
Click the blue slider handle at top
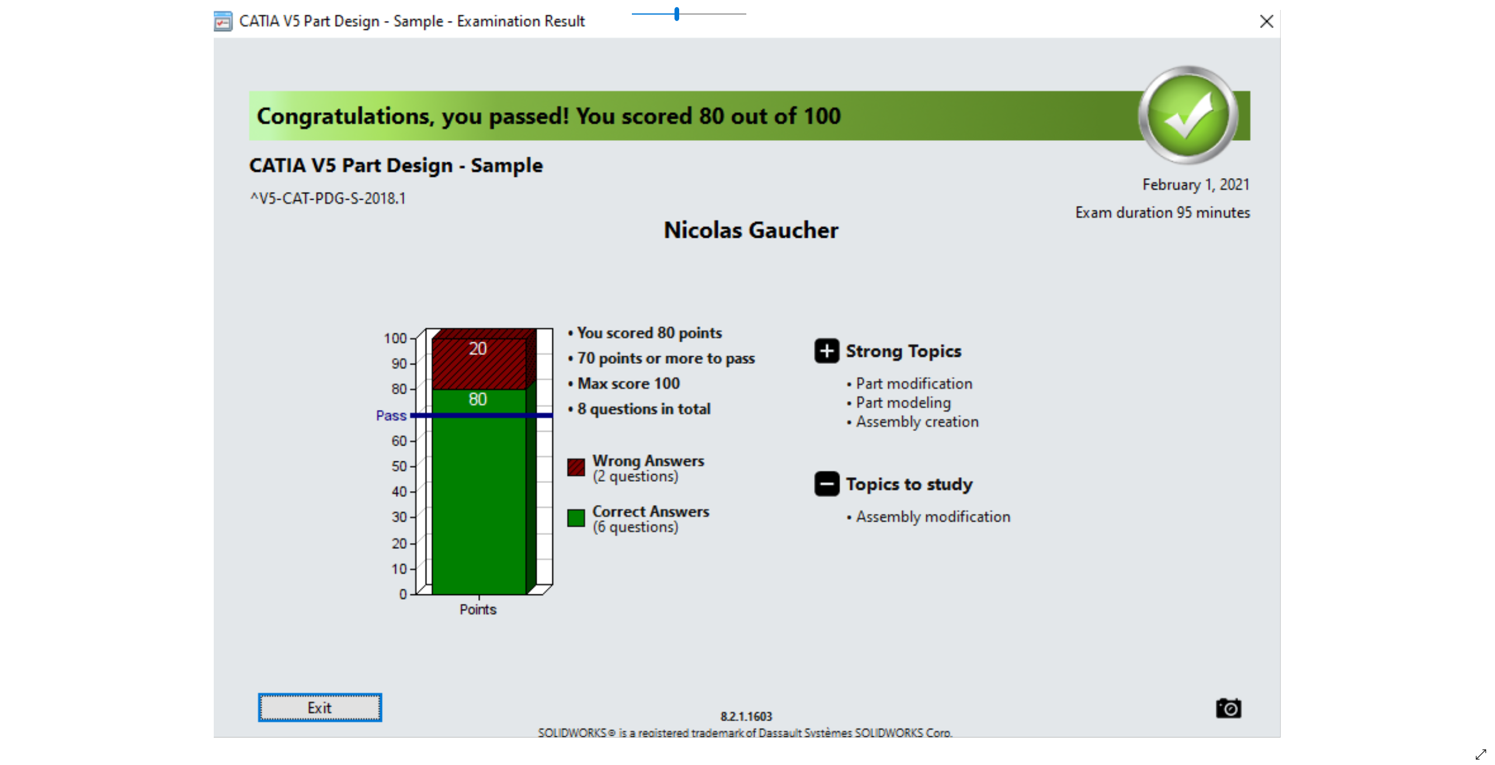[676, 14]
